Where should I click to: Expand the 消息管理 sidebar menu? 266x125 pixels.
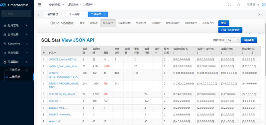[27, 53]
